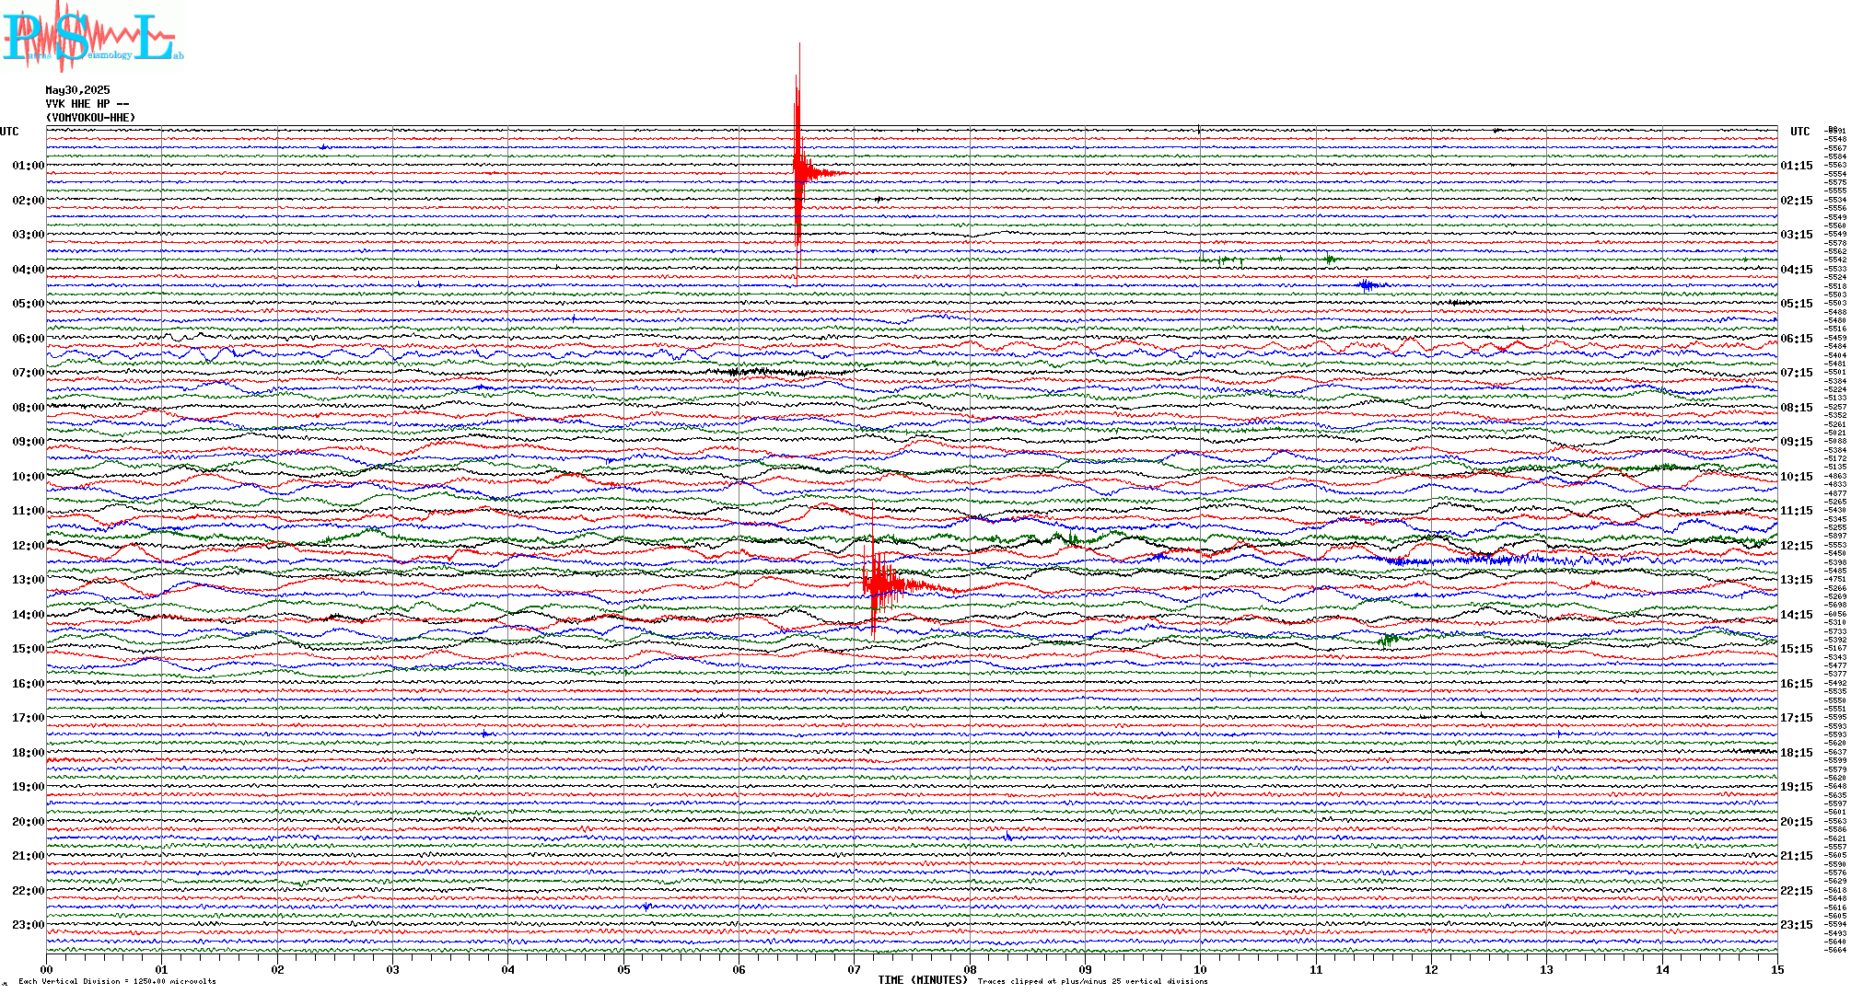Click the TIME (MINUTES) axis title
Viewport: 1851px width, 994px height.
923,980
